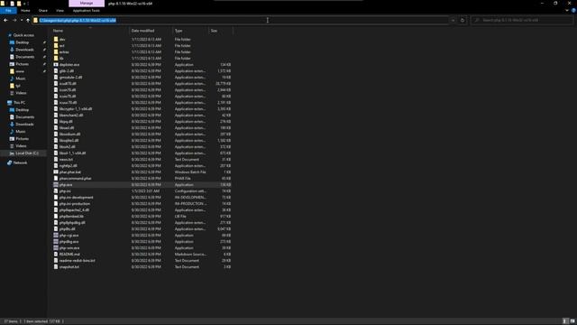The image size is (577, 325).
Task: Sort by the Name column header
Action: pos(58,31)
